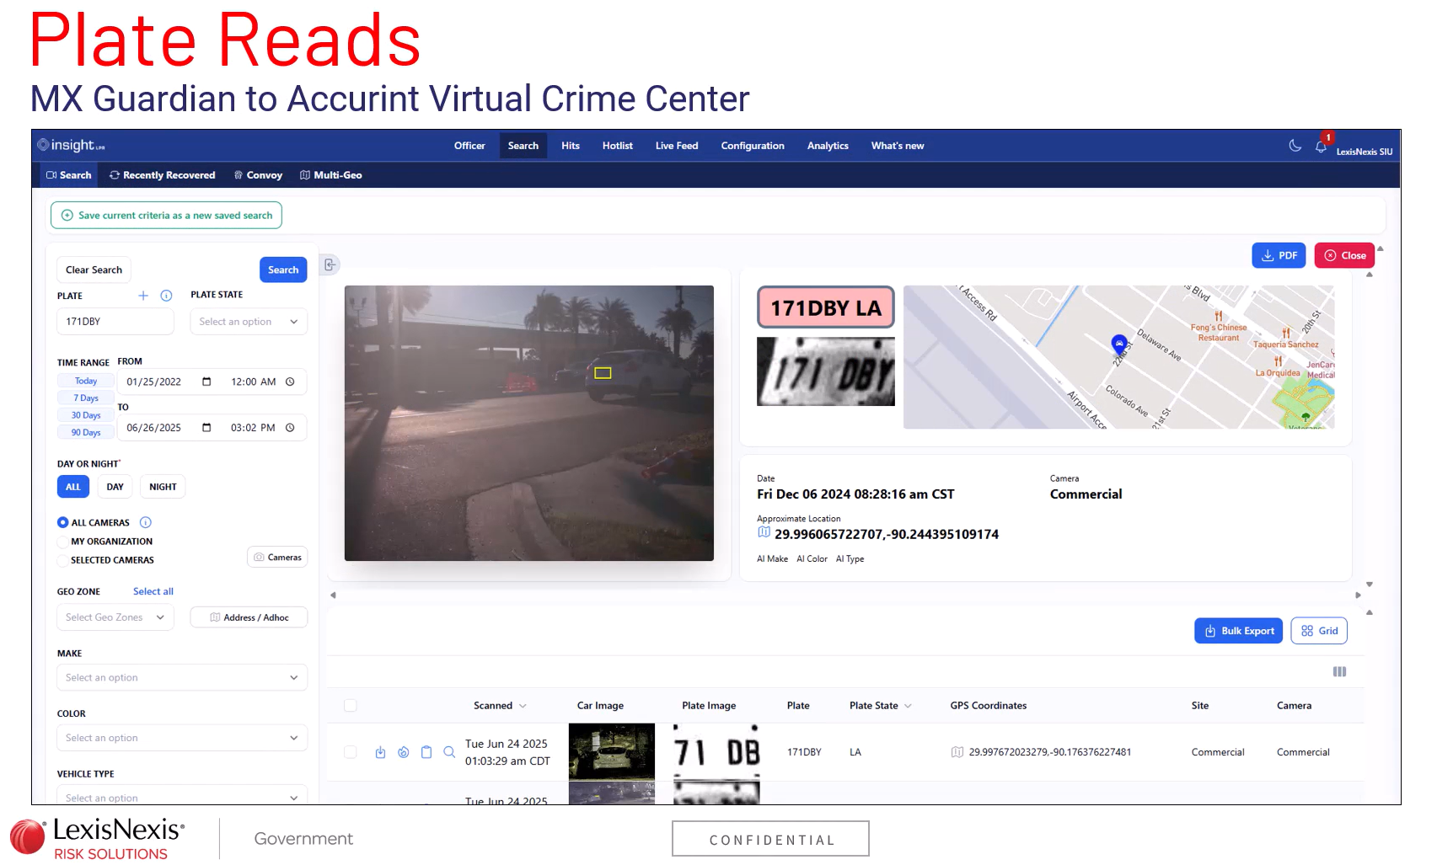Select the Night filter toggle

[163, 487]
